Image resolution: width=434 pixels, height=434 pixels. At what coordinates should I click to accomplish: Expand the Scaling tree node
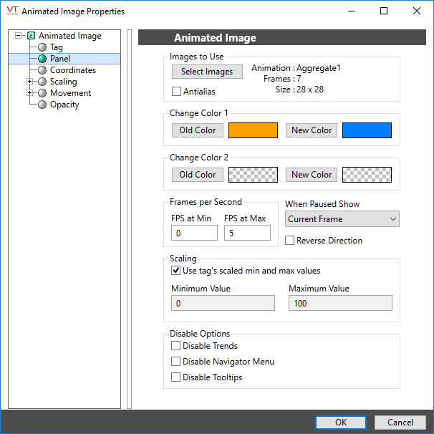[x=29, y=82]
